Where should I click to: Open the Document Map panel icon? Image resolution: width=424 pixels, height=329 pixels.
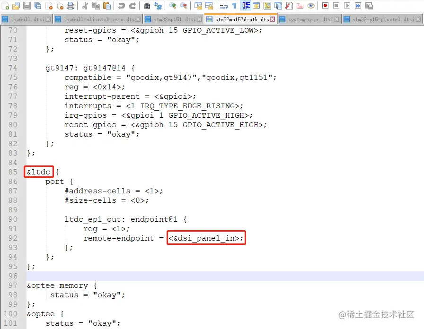(267, 5)
